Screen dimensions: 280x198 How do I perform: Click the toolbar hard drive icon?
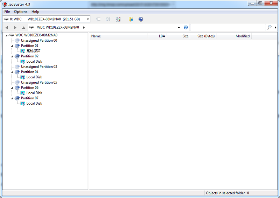pyautogui.click(x=6, y=19)
